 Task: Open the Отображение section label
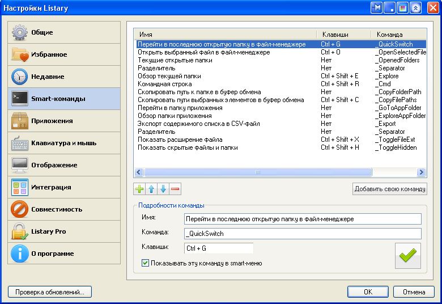(54, 165)
